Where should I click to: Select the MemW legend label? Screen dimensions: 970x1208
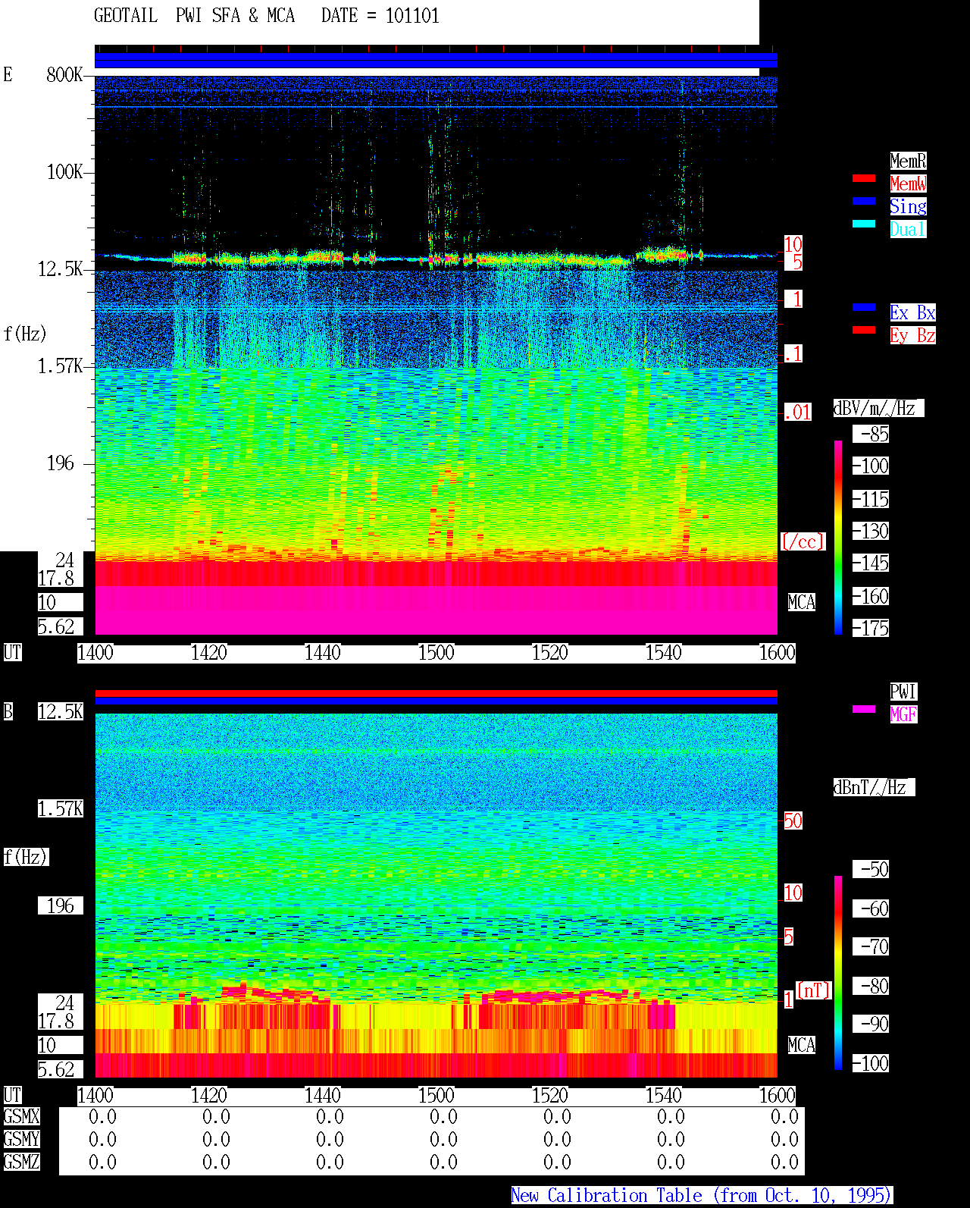click(x=908, y=184)
